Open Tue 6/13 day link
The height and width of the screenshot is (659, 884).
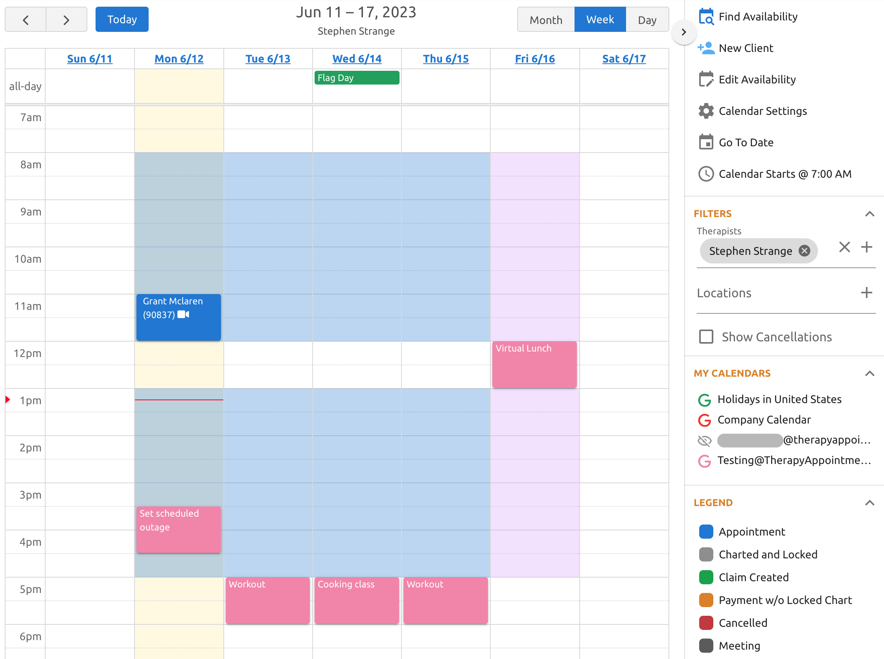click(x=268, y=59)
